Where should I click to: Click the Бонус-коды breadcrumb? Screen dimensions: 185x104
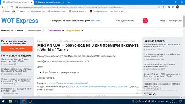coord(76,41)
